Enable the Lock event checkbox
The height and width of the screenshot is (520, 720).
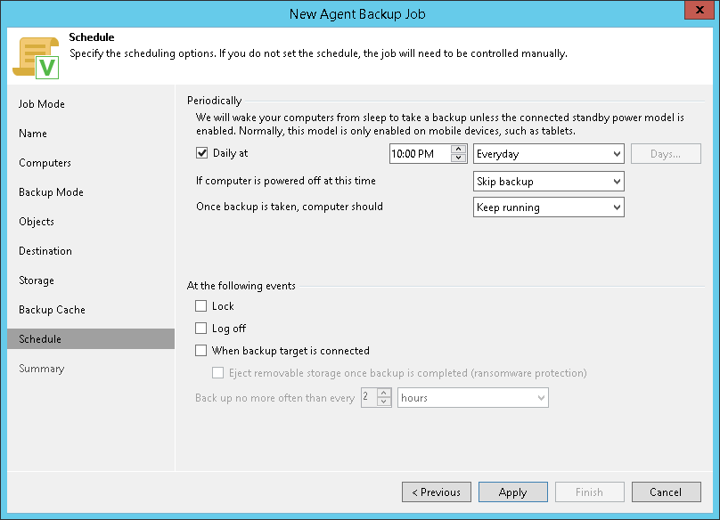click(201, 306)
